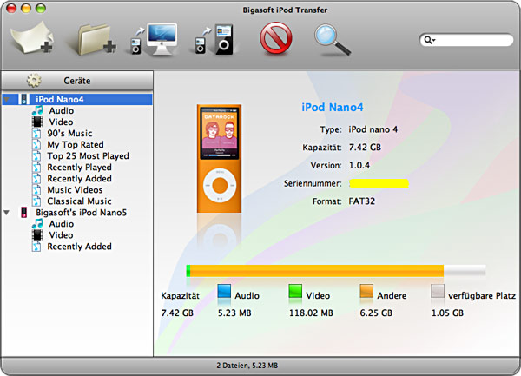Click the 1.05 GB available space value
521x376 pixels.
point(447,313)
